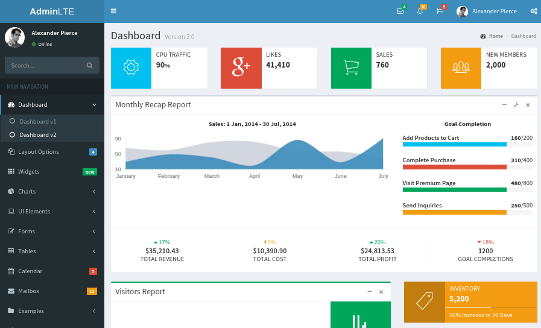Select Dashboard v1 in sidebar

37,121
